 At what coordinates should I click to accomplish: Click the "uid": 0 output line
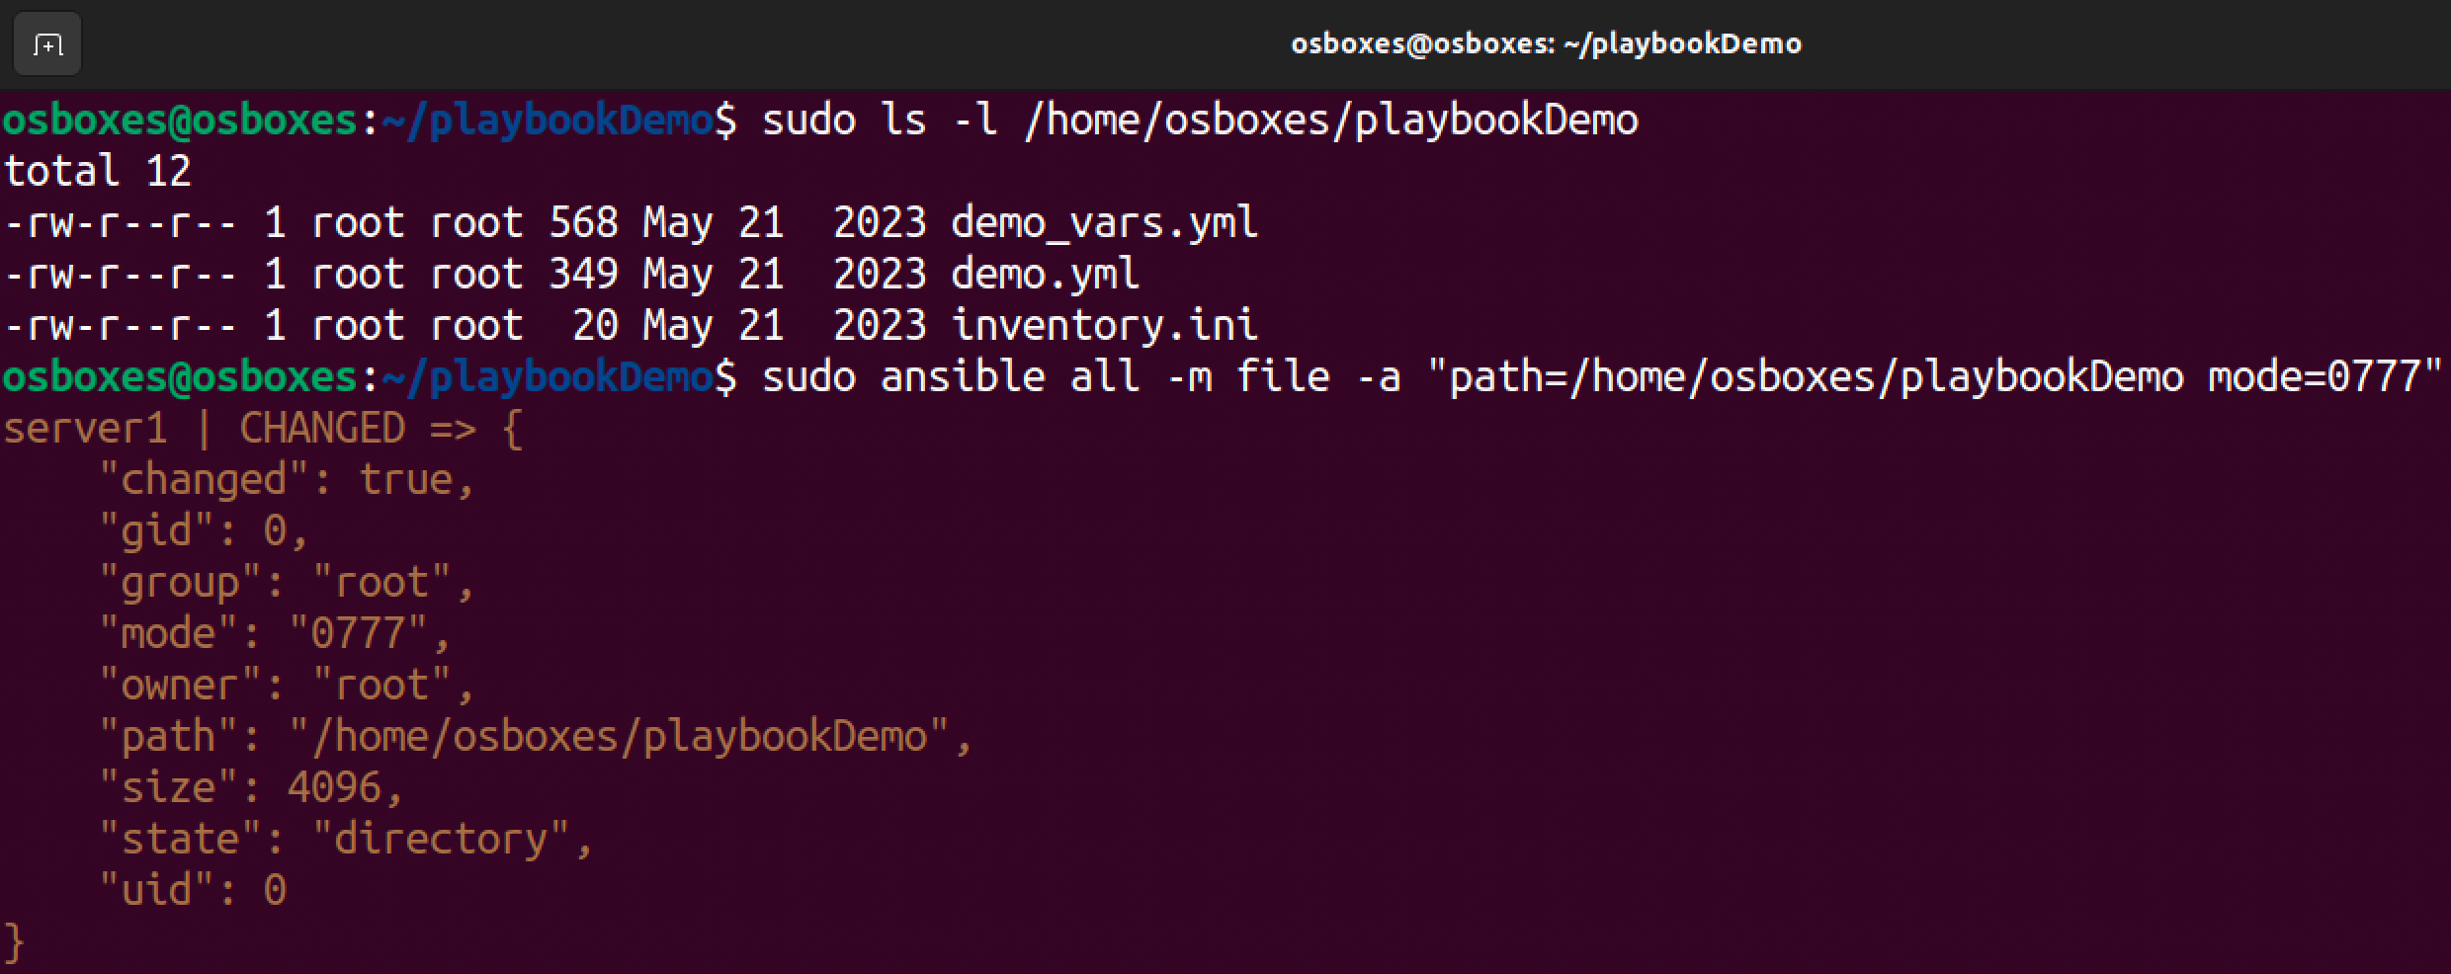point(192,891)
